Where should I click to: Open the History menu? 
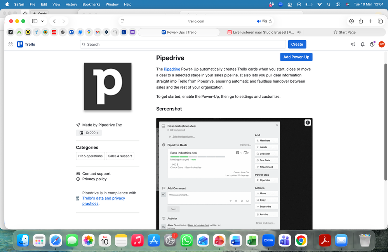[71, 4]
